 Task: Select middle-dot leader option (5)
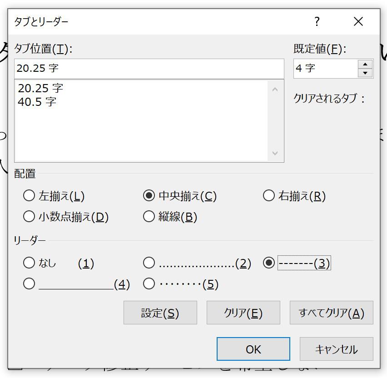coord(149,284)
